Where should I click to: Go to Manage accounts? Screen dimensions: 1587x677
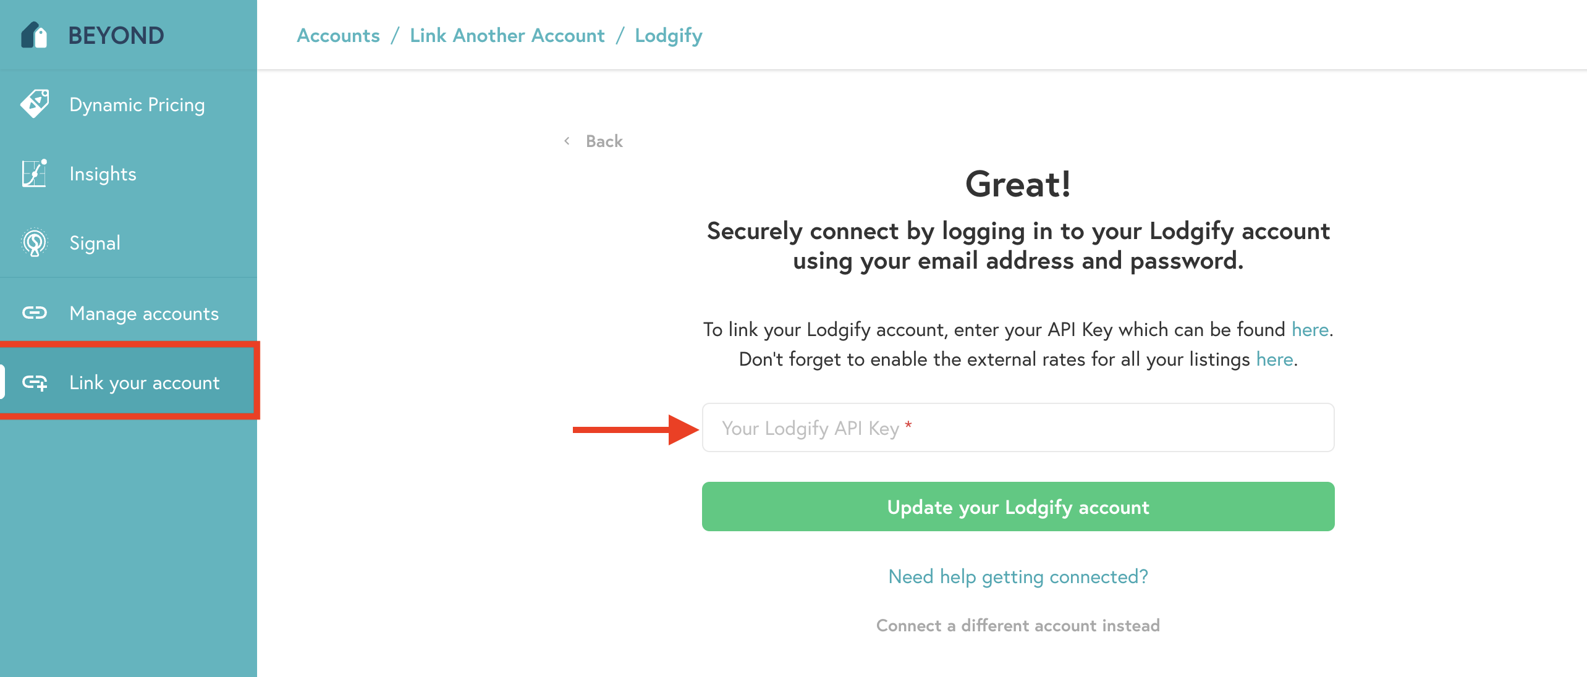tap(144, 314)
